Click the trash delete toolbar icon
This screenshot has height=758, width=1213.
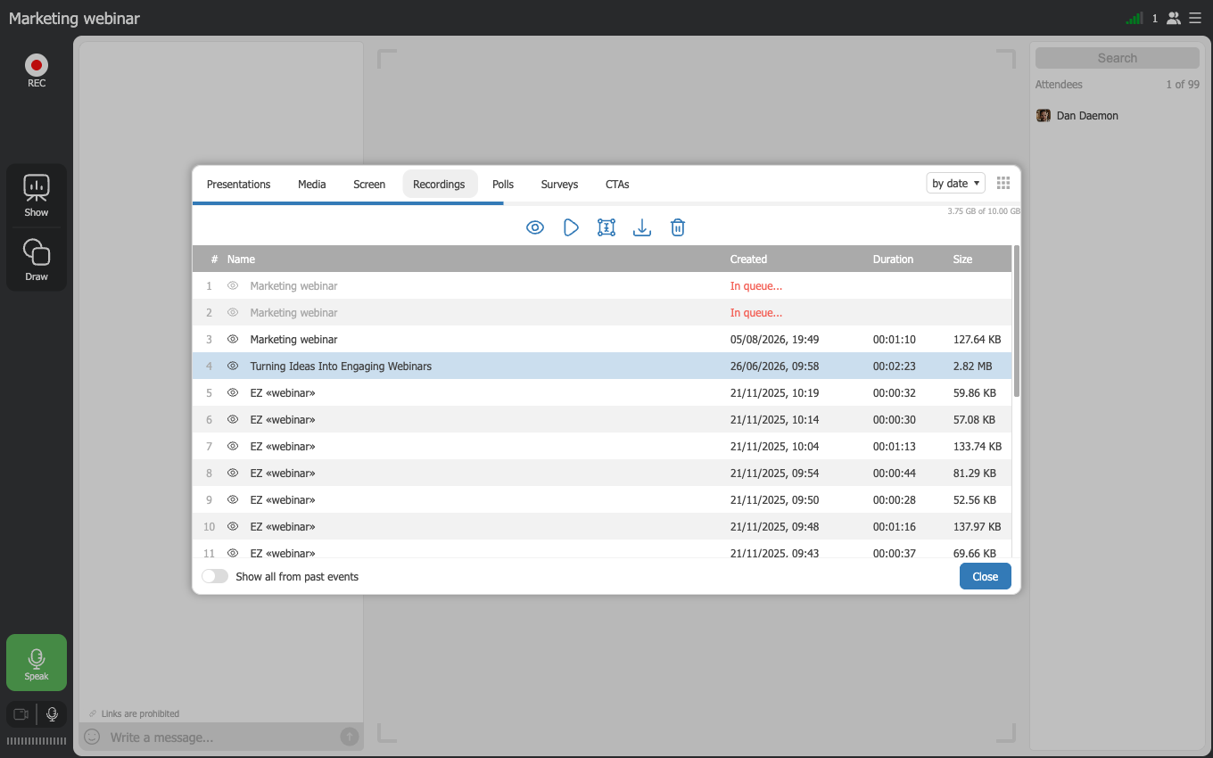point(678,227)
